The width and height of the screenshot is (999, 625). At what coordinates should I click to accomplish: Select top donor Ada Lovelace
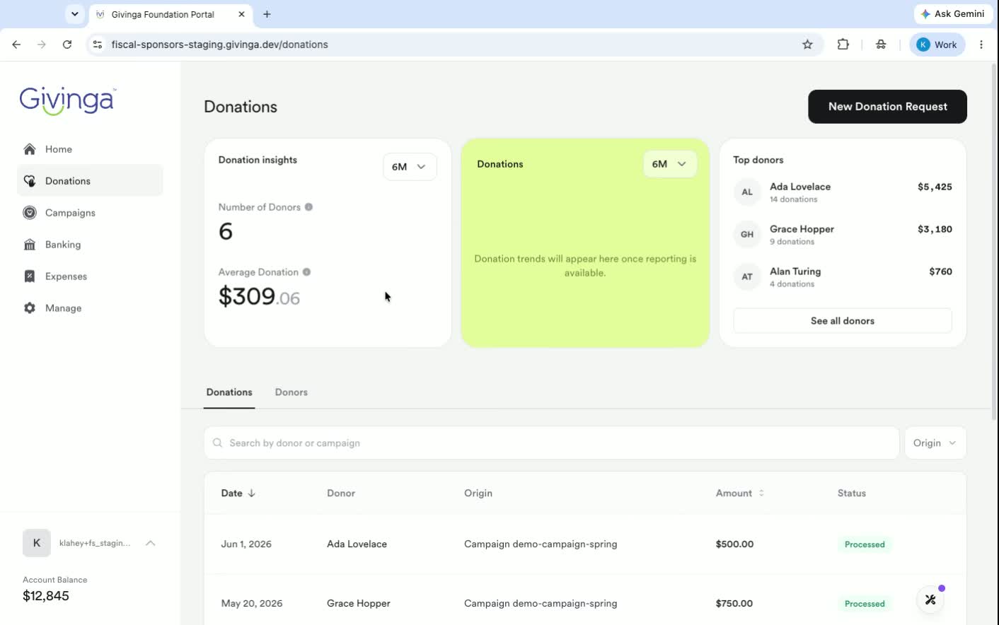843,192
